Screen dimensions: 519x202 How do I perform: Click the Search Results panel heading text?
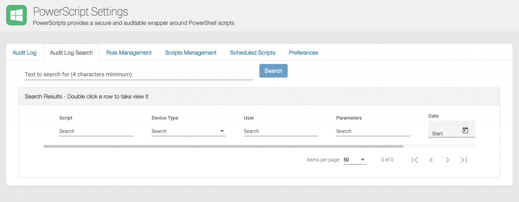pos(86,97)
